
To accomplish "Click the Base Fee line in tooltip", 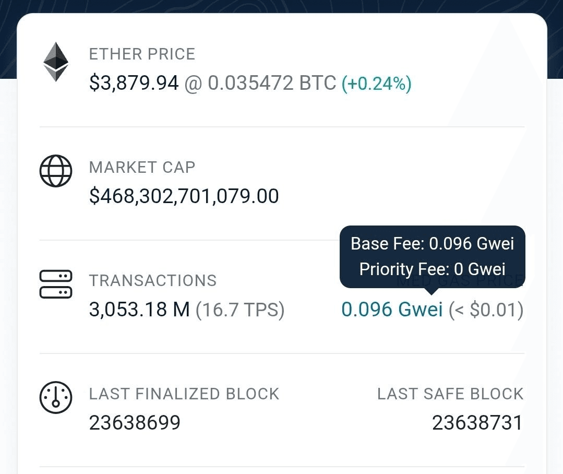I will (432, 244).
